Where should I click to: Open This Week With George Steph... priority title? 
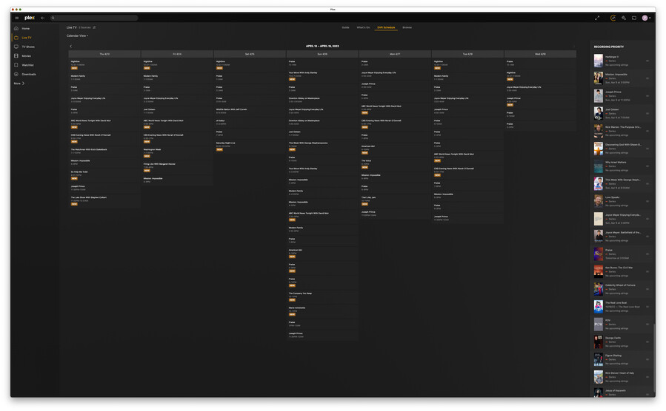pos(623,180)
